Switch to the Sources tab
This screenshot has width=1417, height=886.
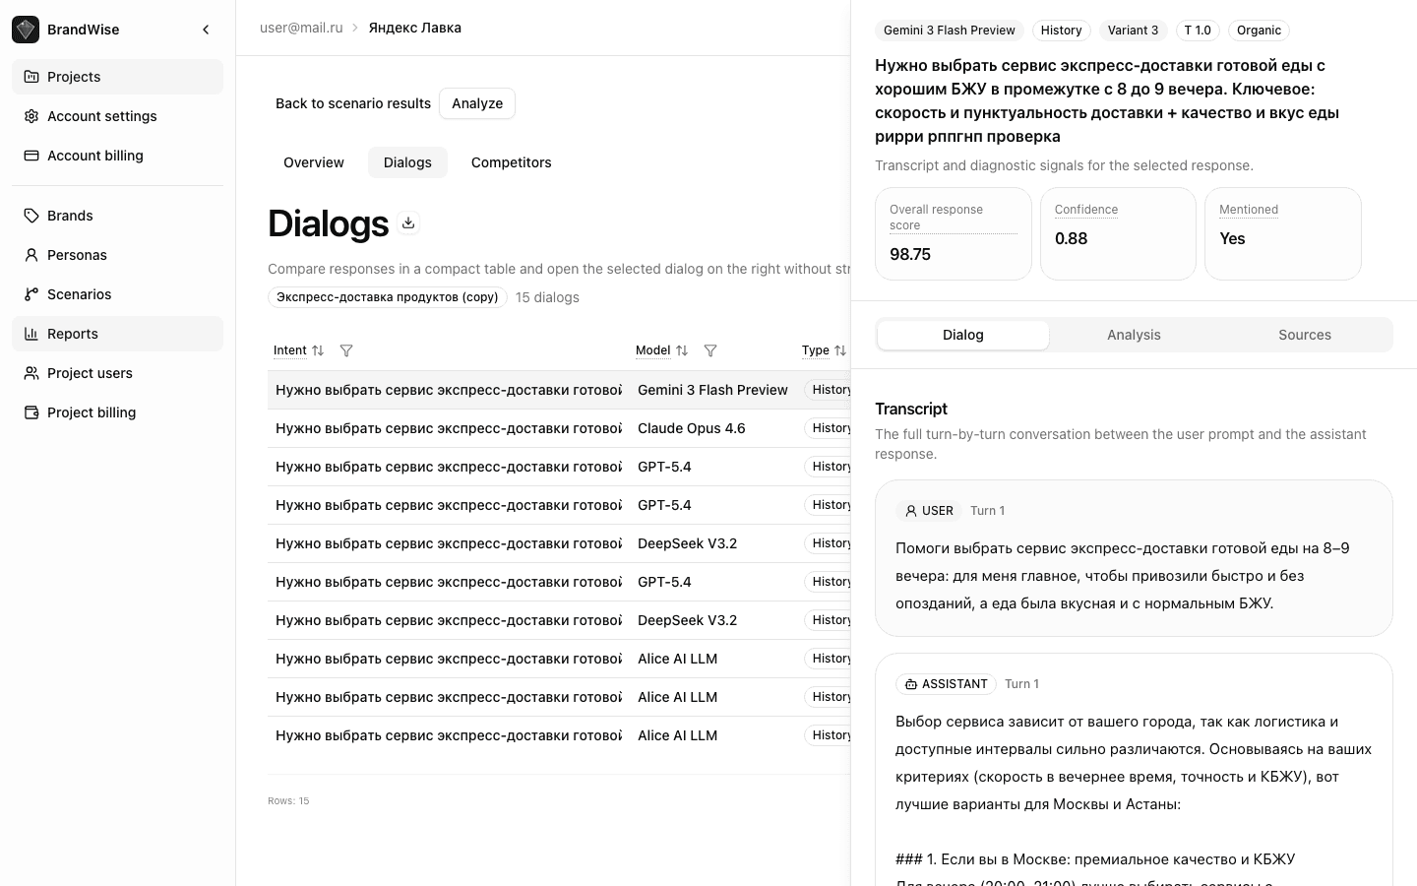[1305, 335]
